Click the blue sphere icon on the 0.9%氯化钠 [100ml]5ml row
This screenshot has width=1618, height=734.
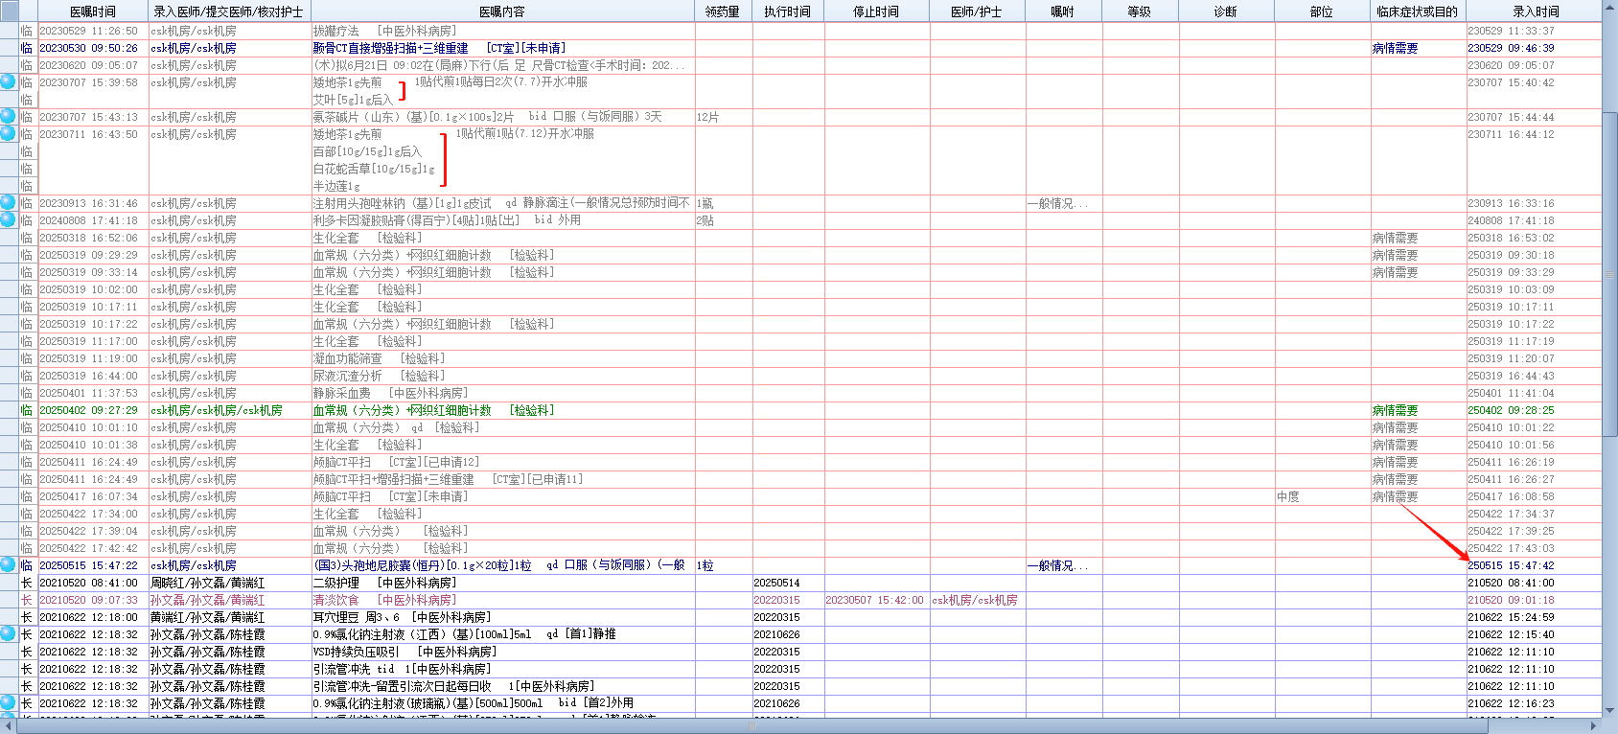pos(8,634)
